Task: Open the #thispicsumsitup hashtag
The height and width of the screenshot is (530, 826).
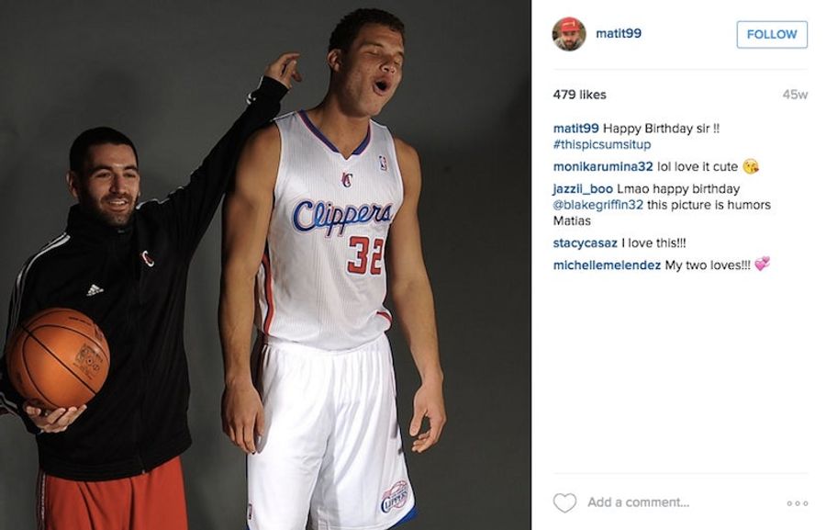Action: click(602, 144)
